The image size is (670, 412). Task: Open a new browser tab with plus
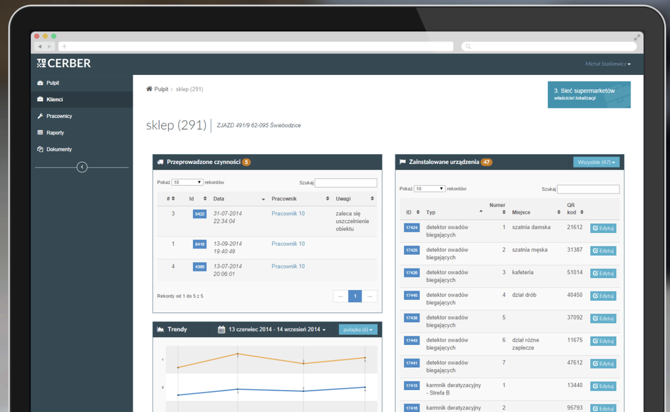(x=64, y=46)
